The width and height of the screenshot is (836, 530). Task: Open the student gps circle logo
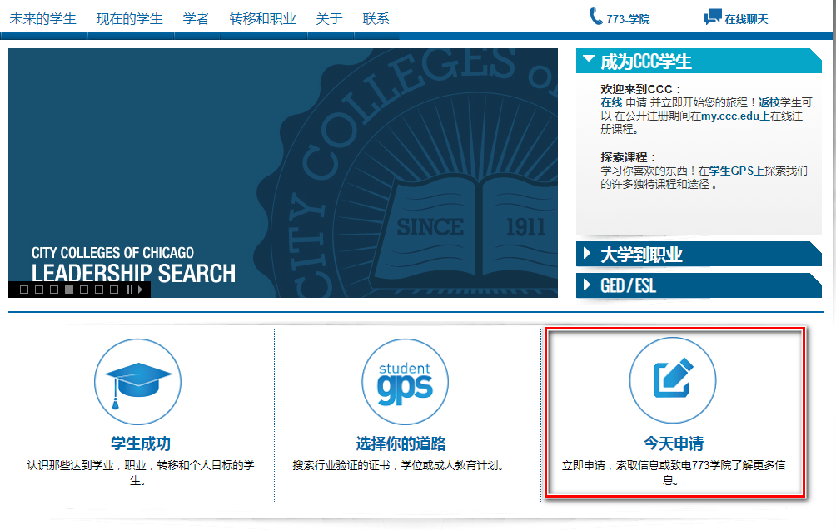[x=405, y=382]
